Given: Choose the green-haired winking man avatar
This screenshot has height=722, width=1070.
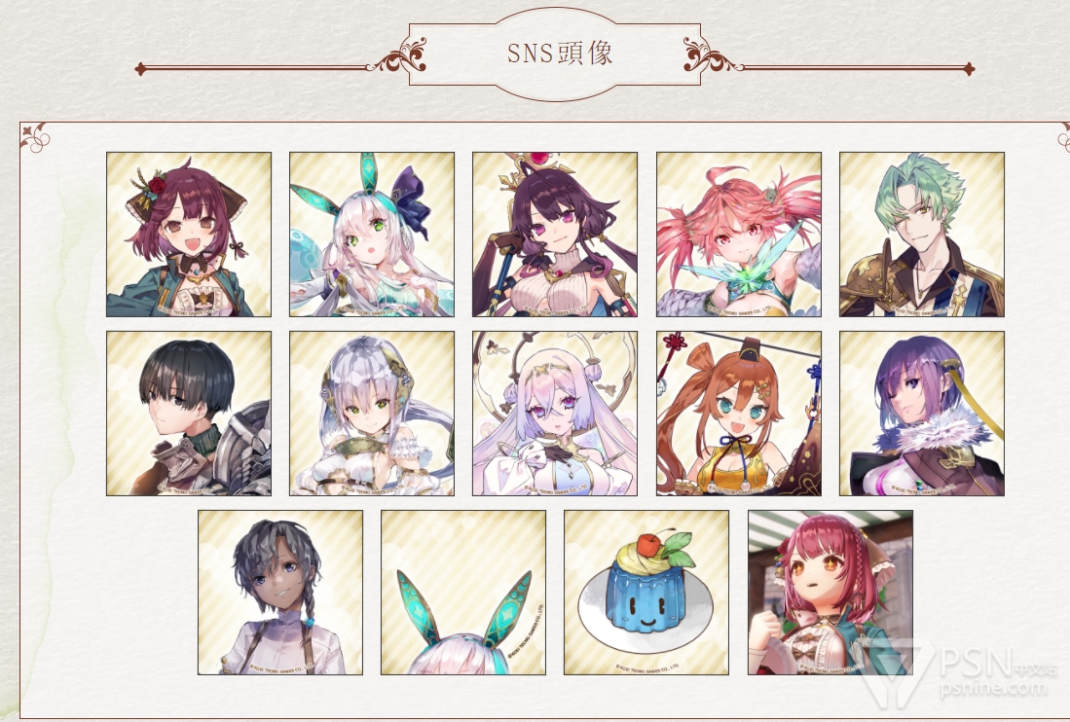Looking at the screenshot, I should (922, 235).
